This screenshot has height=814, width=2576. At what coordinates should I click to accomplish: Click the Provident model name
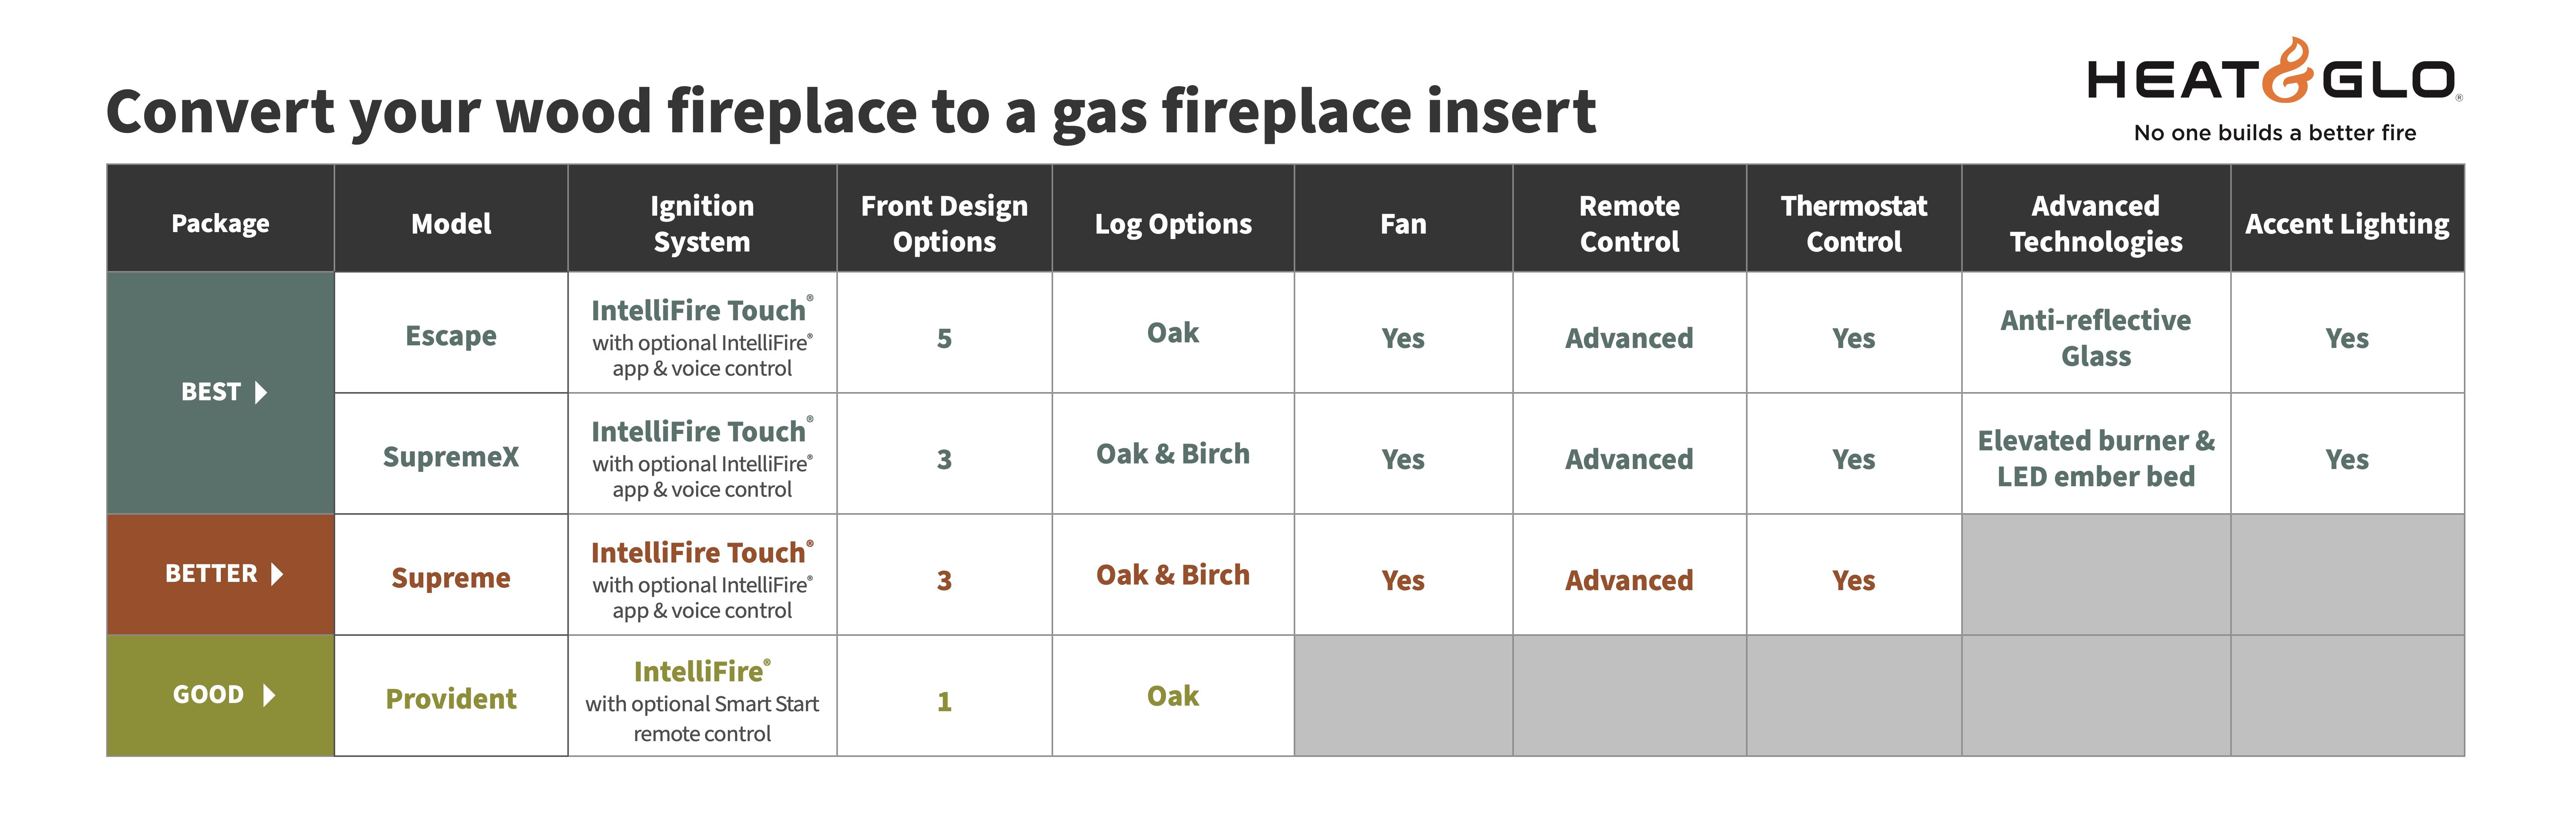tap(451, 699)
